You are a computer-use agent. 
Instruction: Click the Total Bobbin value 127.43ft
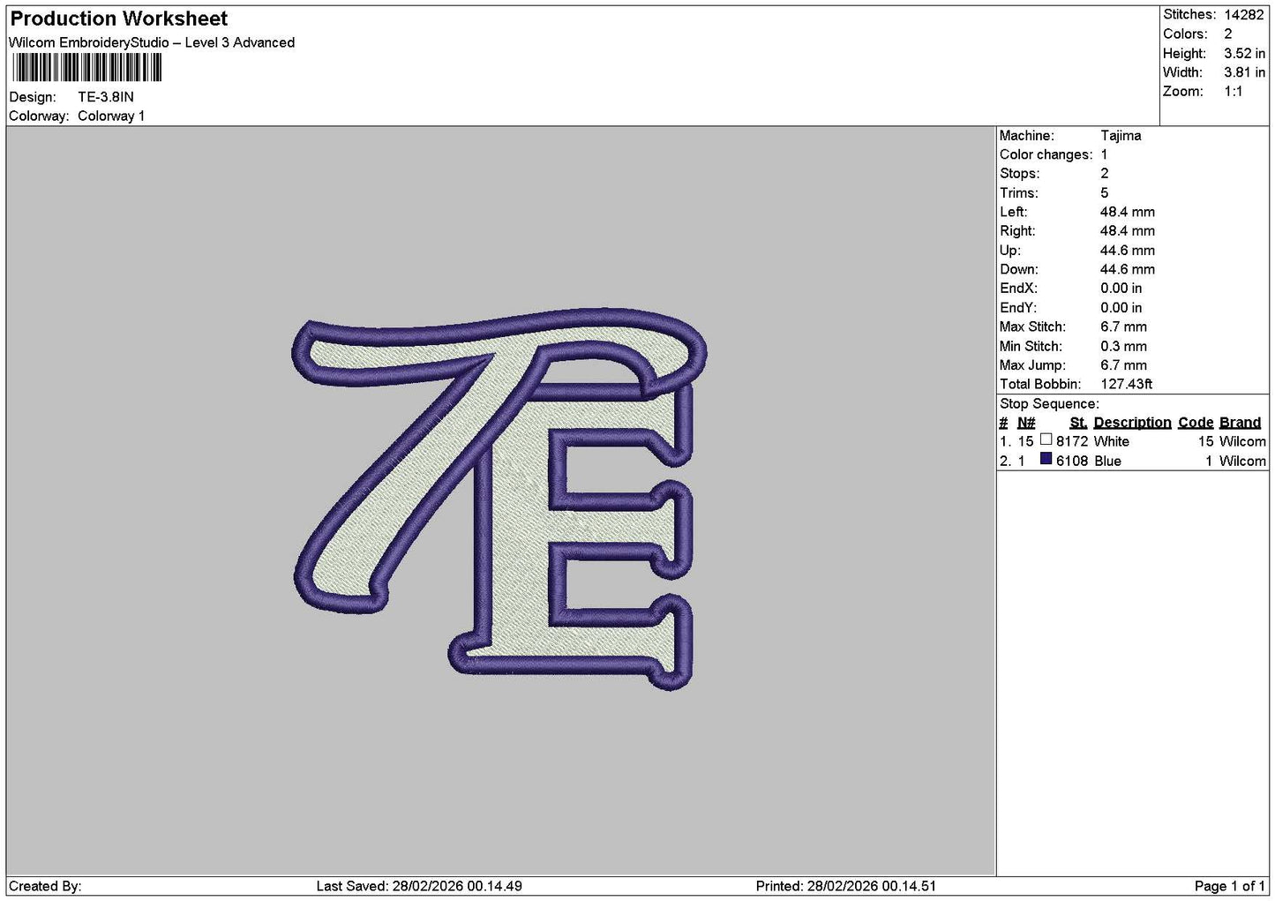pyautogui.click(x=1127, y=385)
